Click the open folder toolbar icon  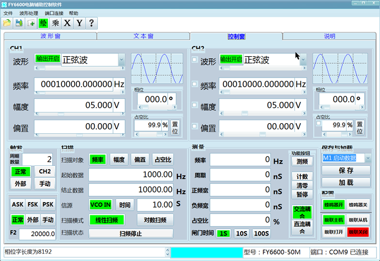[x=7, y=23]
